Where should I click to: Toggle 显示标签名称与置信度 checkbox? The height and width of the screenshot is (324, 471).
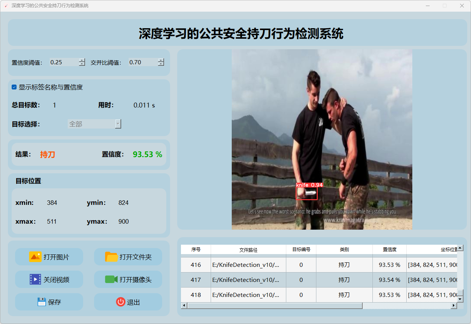[14, 87]
